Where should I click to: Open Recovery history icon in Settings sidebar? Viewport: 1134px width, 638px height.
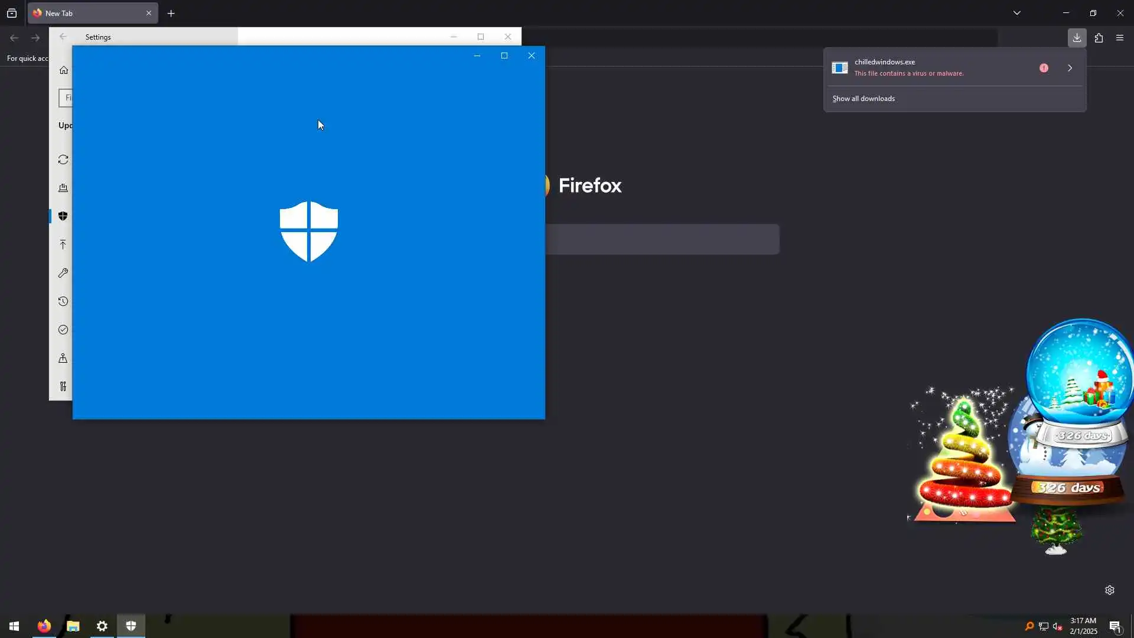pos(63,301)
